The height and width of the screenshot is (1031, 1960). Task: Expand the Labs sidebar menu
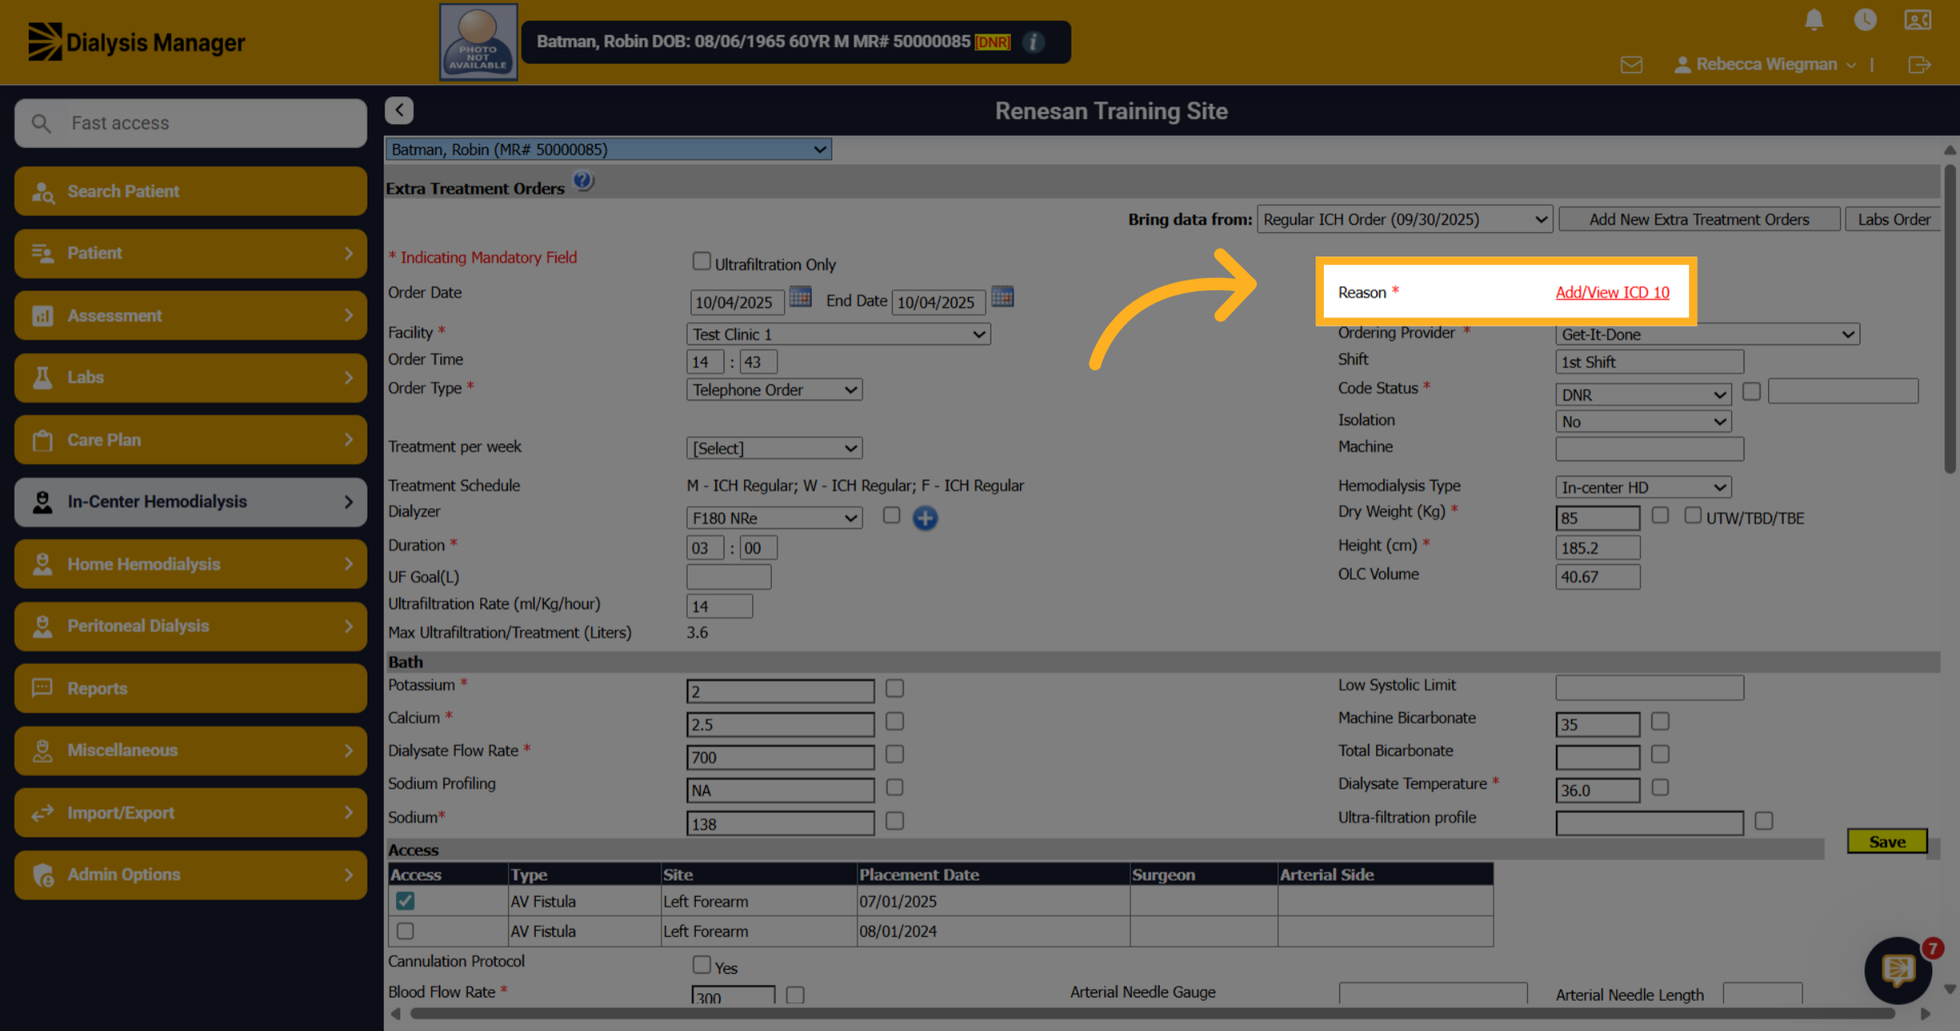(x=190, y=377)
